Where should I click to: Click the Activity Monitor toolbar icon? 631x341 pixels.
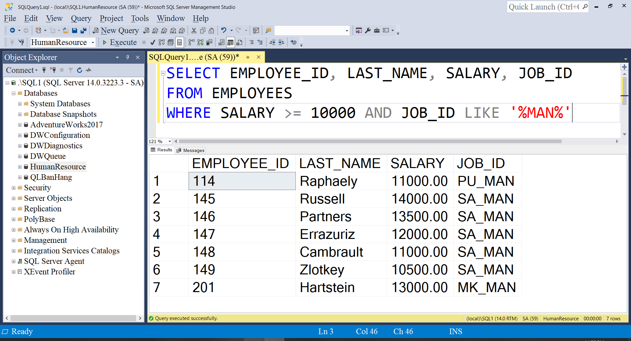pos(256,31)
